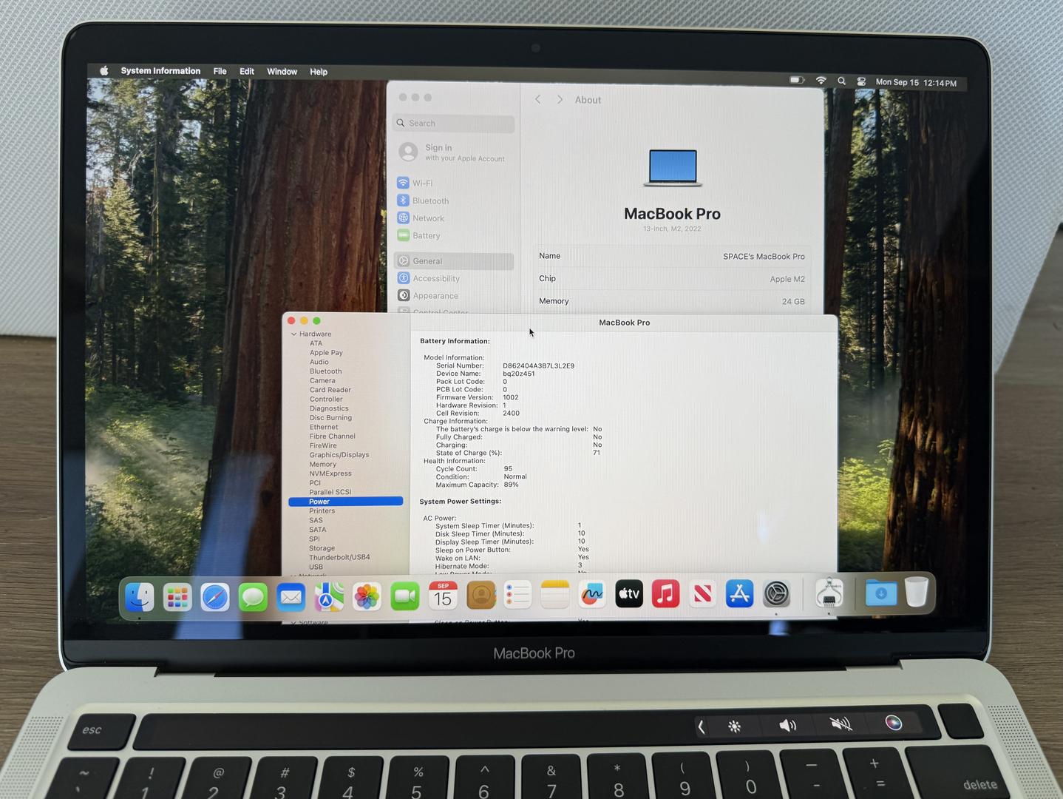The height and width of the screenshot is (799, 1063).
Task: Open the Apple menu
Action: click(104, 70)
